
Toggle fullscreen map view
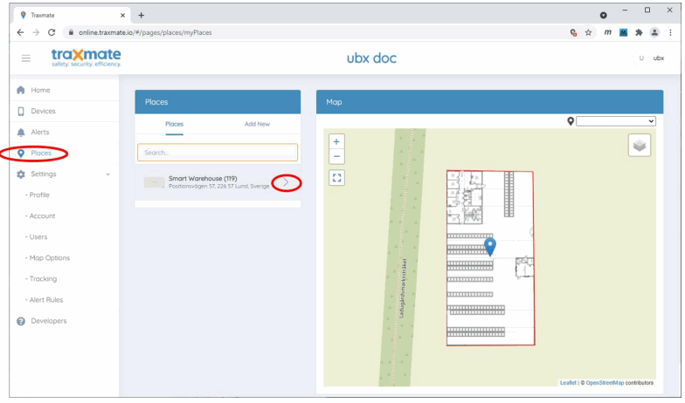[336, 178]
